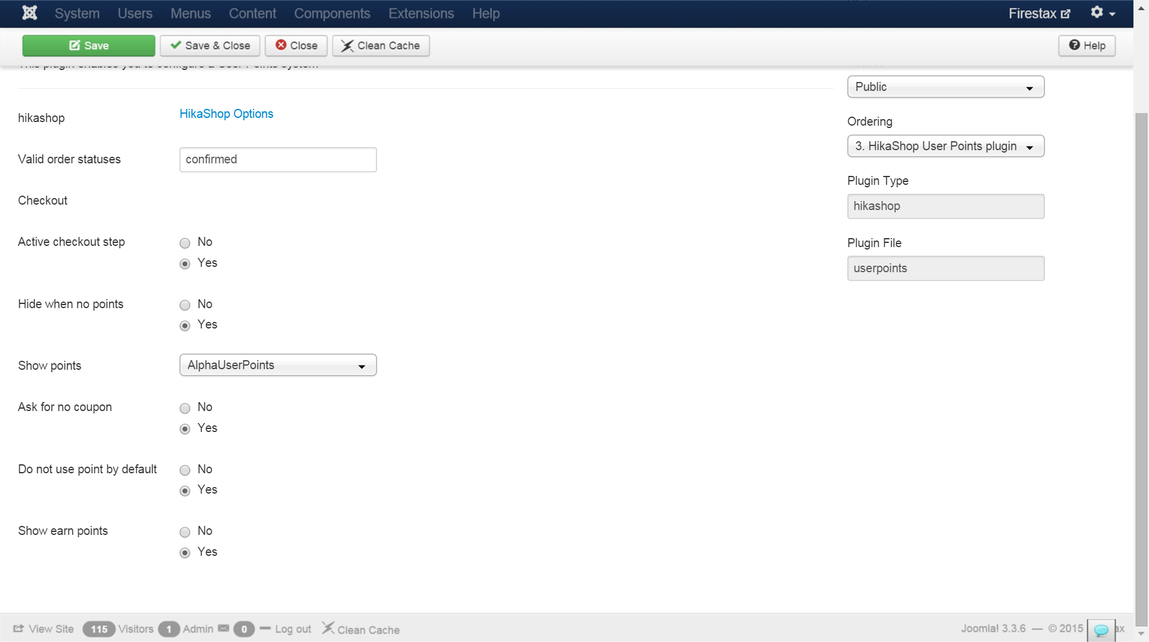Open the Show points dropdown
Image resolution: width=1149 pixels, height=642 pixels.
[278, 365]
